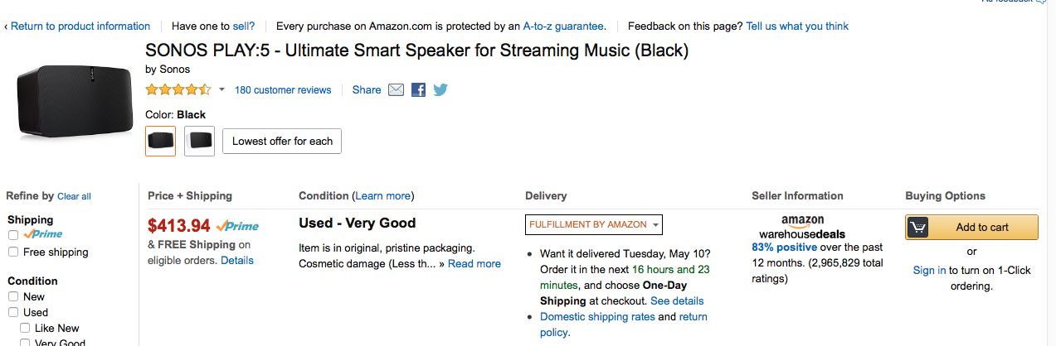
Task: Enable the Free shipping checkbox
Action: pos(13,252)
